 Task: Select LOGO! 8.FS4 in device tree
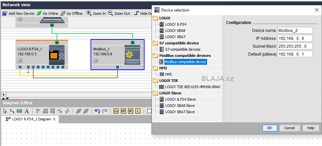[176, 24]
